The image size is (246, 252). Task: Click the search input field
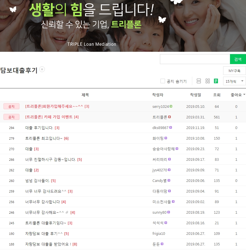(195, 59)
